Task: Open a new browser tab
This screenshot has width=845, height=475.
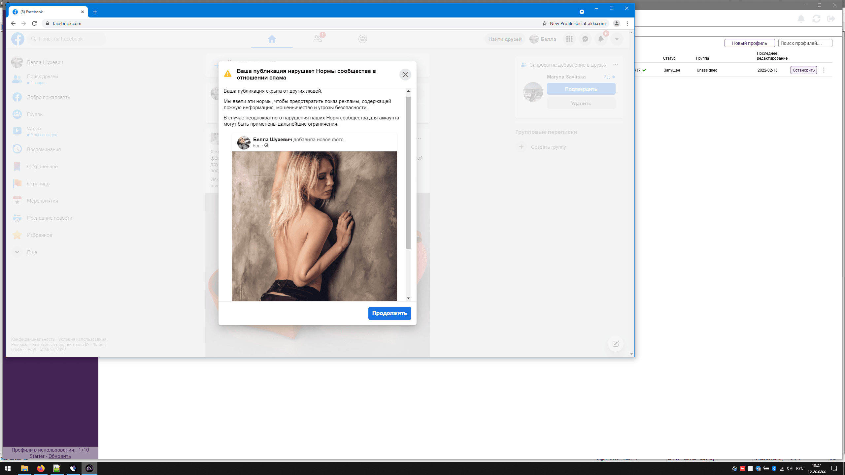Action: coord(95,12)
